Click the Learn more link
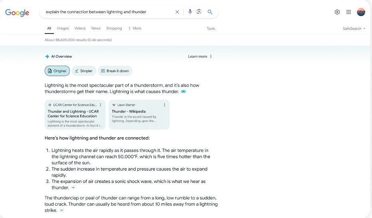 [x=198, y=57]
